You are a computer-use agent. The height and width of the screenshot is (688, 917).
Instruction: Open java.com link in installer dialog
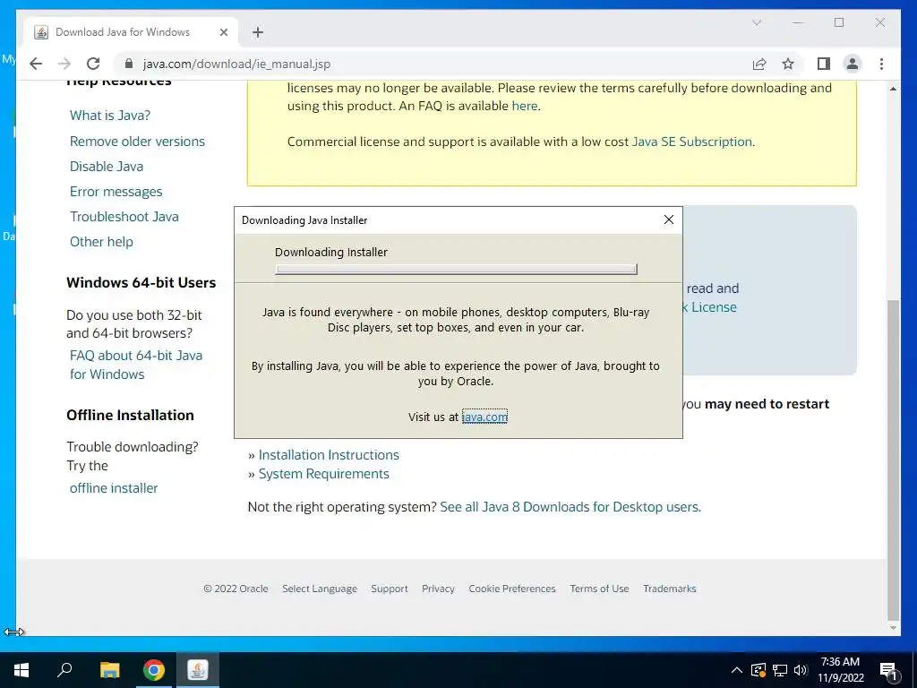pyautogui.click(x=484, y=417)
